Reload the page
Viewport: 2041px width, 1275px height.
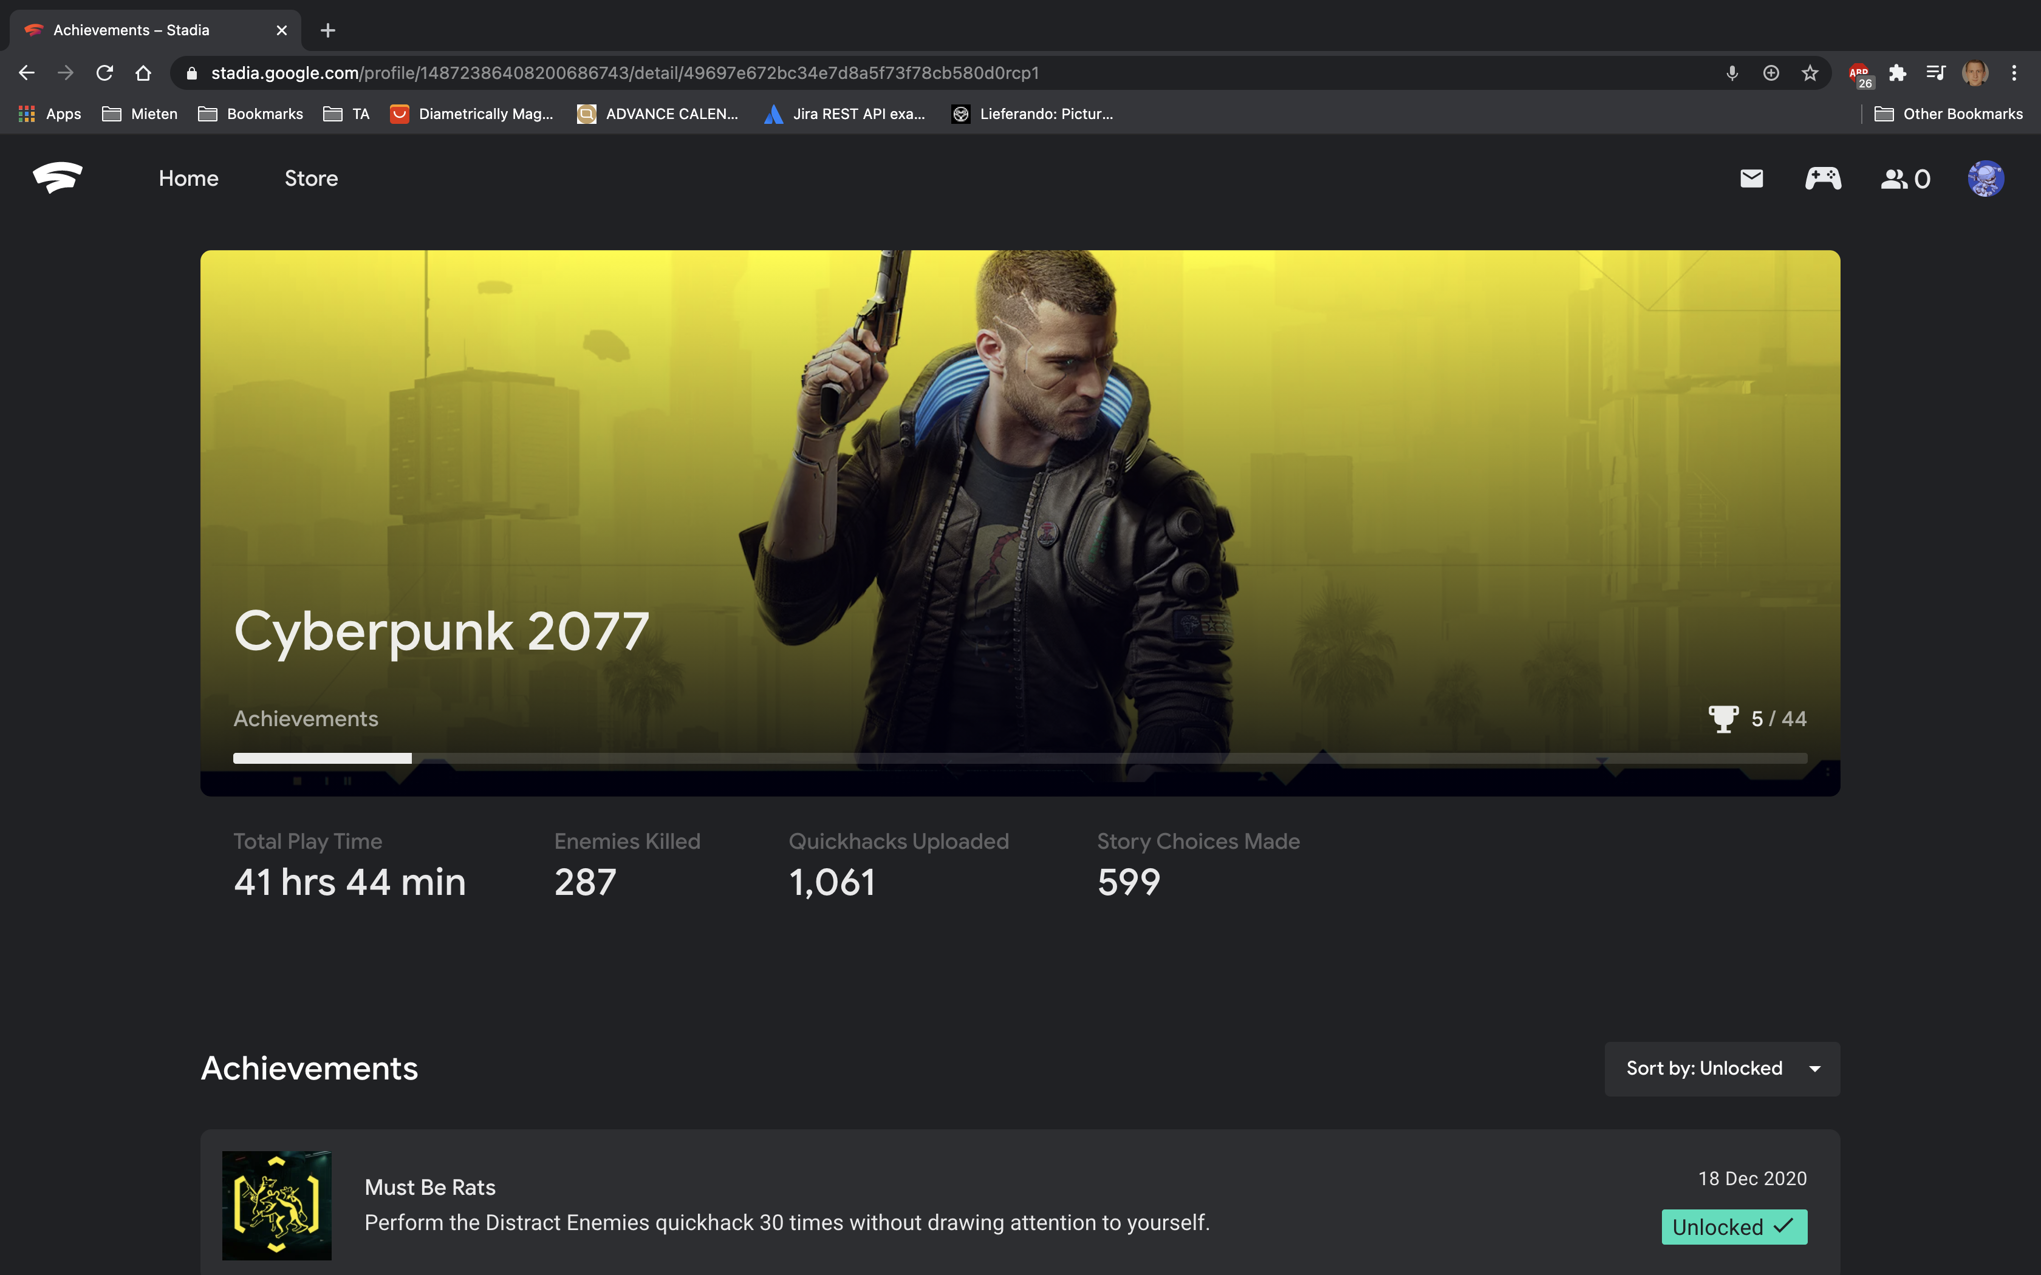click(104, 73)
